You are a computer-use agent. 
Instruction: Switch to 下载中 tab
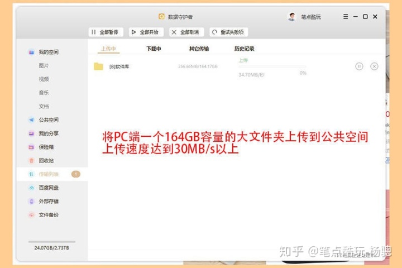tap(154, 49)
